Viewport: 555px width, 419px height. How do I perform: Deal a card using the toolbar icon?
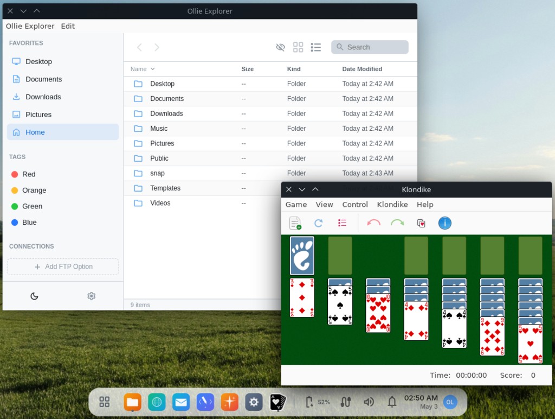pos(421,223)
